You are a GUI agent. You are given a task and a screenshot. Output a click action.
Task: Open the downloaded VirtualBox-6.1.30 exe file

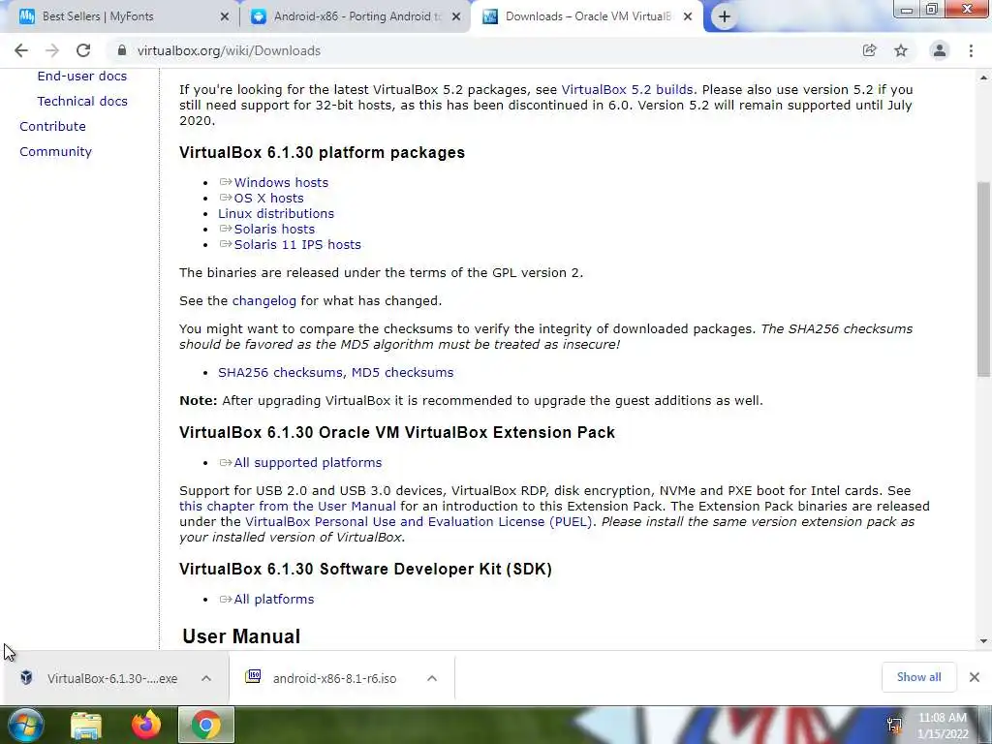point(112,678)
